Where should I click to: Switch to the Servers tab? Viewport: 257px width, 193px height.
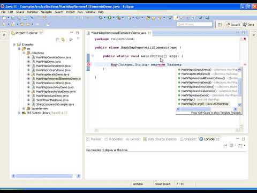pos(133,139)
